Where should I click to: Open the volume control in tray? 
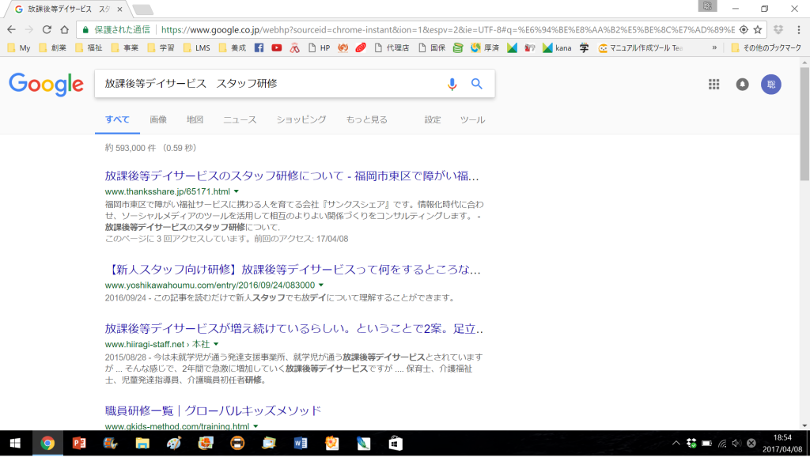(x=736, y=444)
